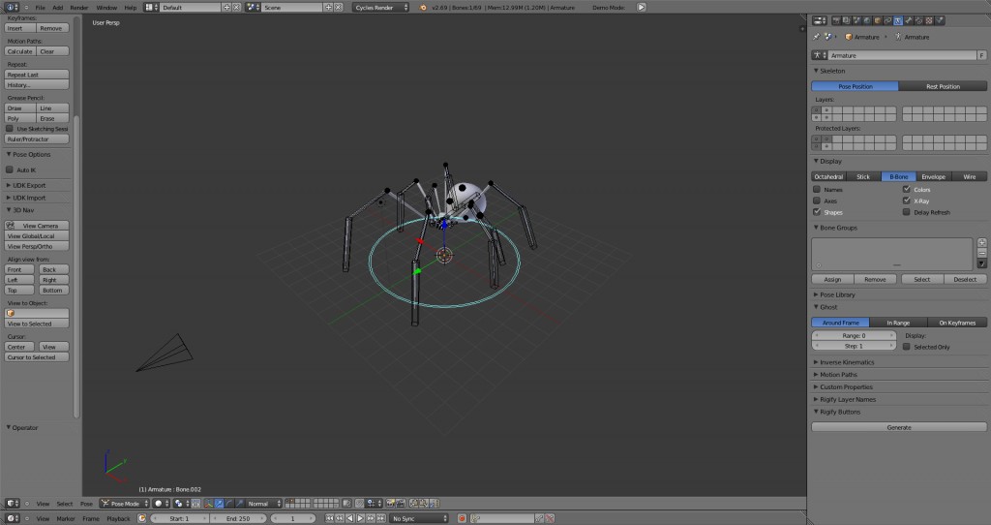This screenshot has width=991, height=525.
Task: Expand the Inverse Kinematics panel
Action: point(847,362)
